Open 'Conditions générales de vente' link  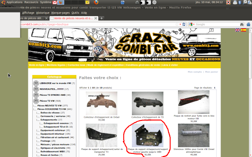tap(143, 65)
